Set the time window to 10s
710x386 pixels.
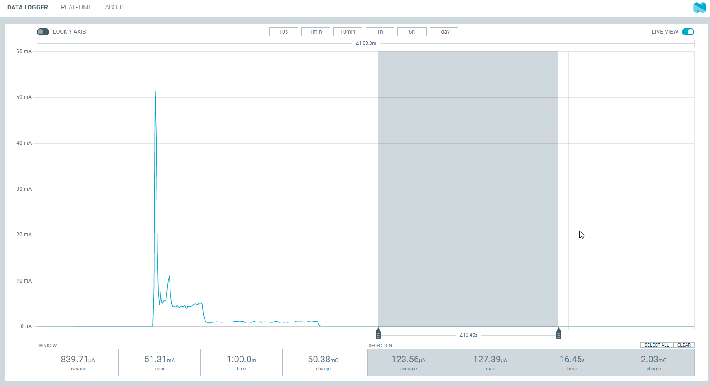click(x=283, y=32)
